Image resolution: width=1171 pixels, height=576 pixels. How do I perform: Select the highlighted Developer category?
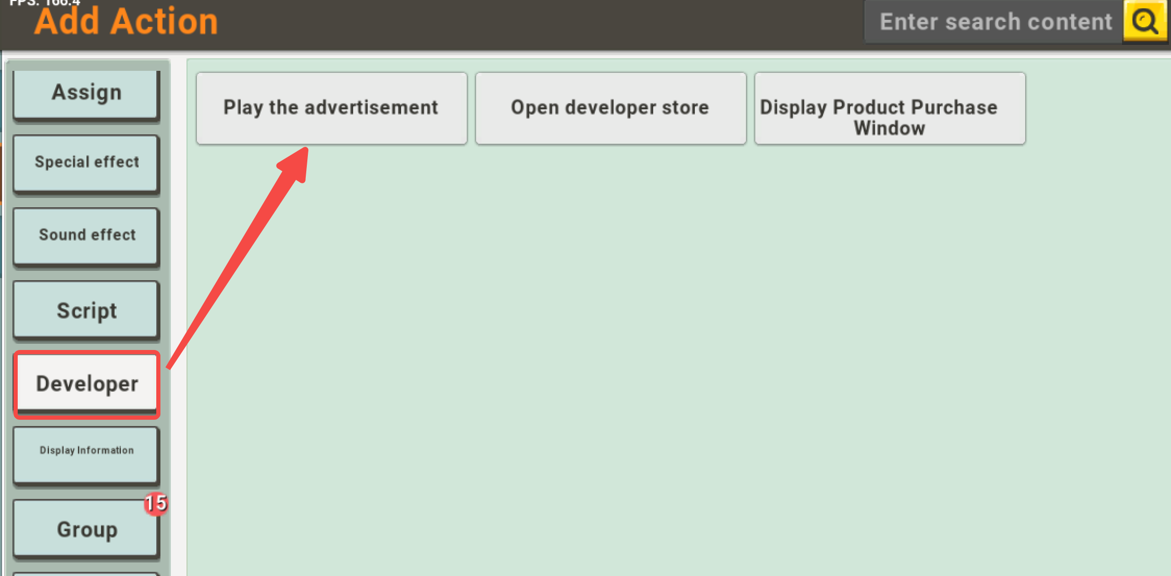point(86,384)
